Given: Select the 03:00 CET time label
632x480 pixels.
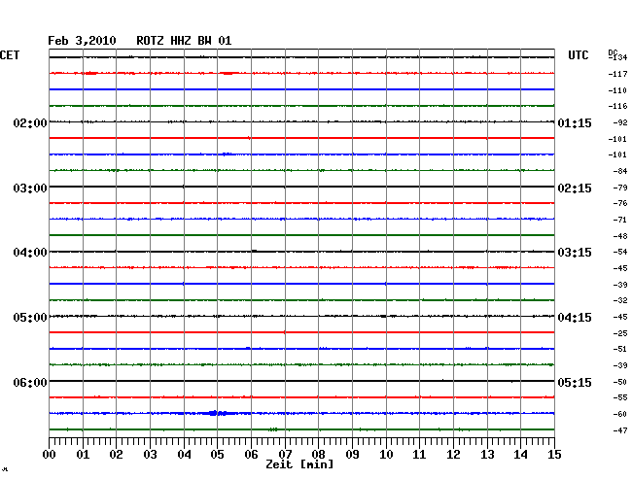Looking at the screenshot, I should point(30,189).
